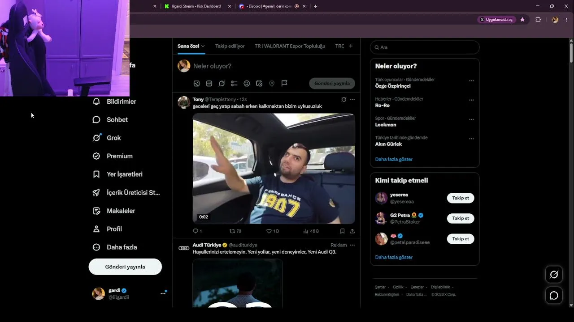Open the İçerik Üreticisi rocket icon
This screenshot has width=574, height=322.
coord(96,193)
